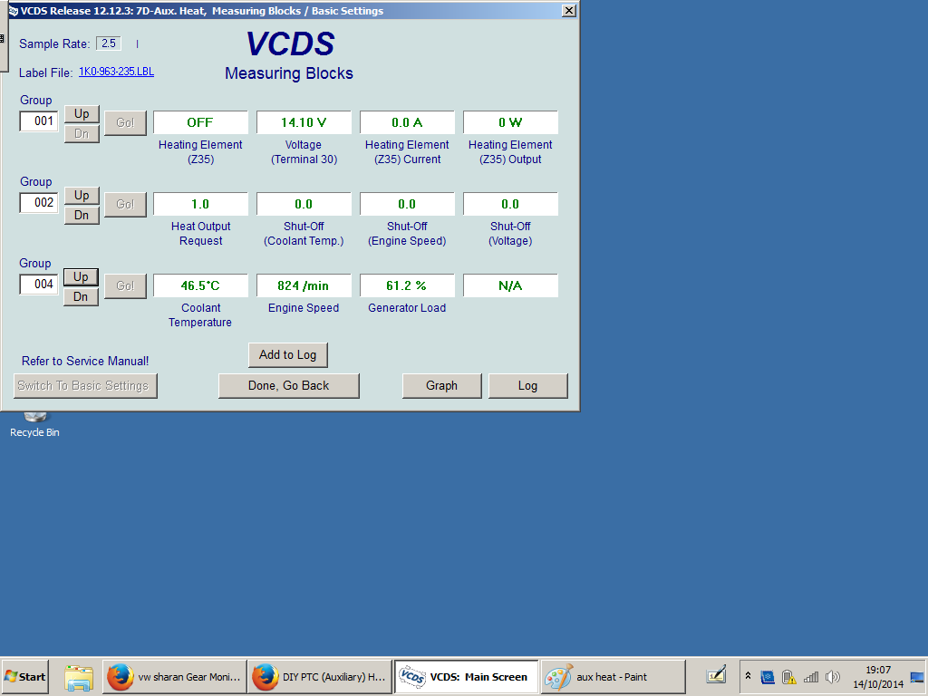The height and width of the screenshot is (696, 928).
Task: Click the Sample Rate value field
Action: pyautogui.click(x=109, y=43)
